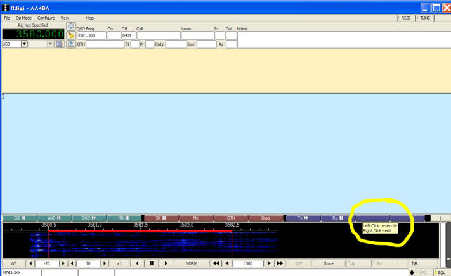Run the KN macro button
The height and width of the screenshot is (276, 451).
click(124, 218)
